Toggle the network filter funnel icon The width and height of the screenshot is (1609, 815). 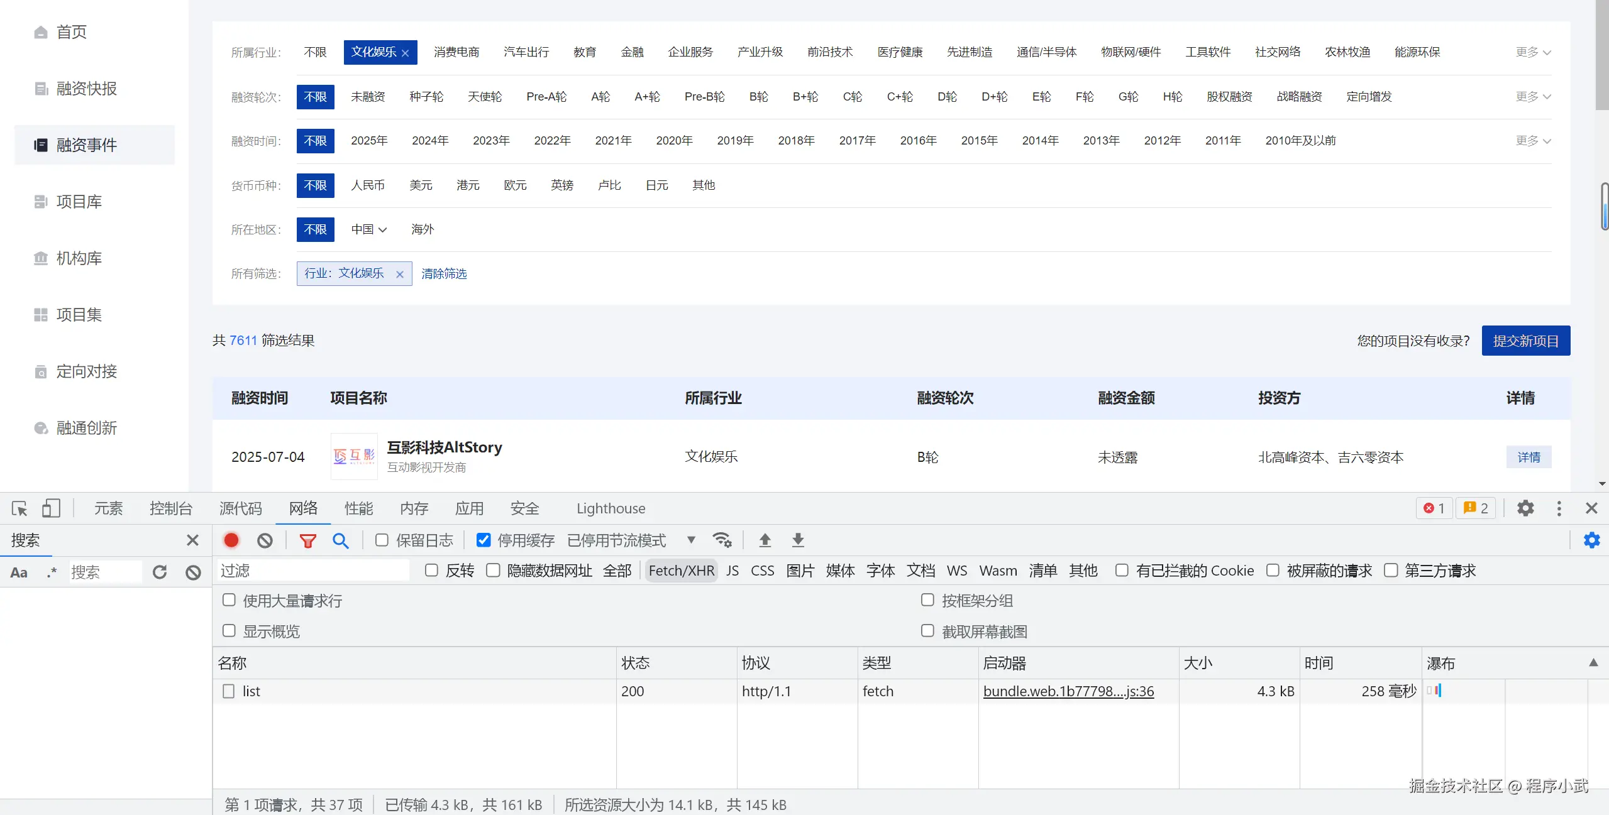click(x=307, y=540)
